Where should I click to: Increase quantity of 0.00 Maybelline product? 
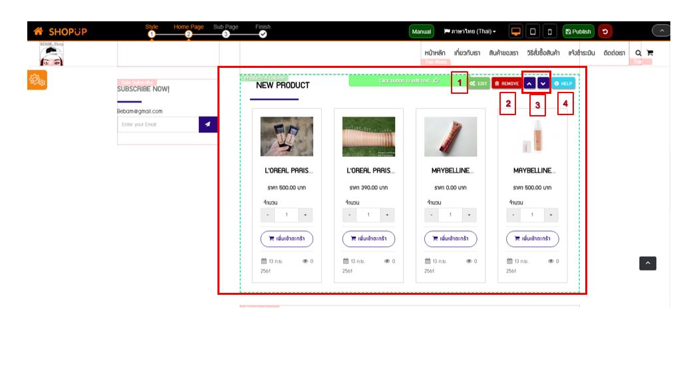point(469,215)
